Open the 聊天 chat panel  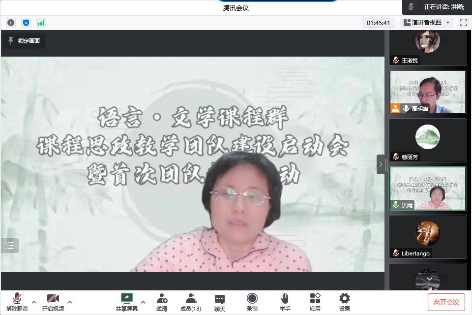pyautogui.click(x=220, y=302)
